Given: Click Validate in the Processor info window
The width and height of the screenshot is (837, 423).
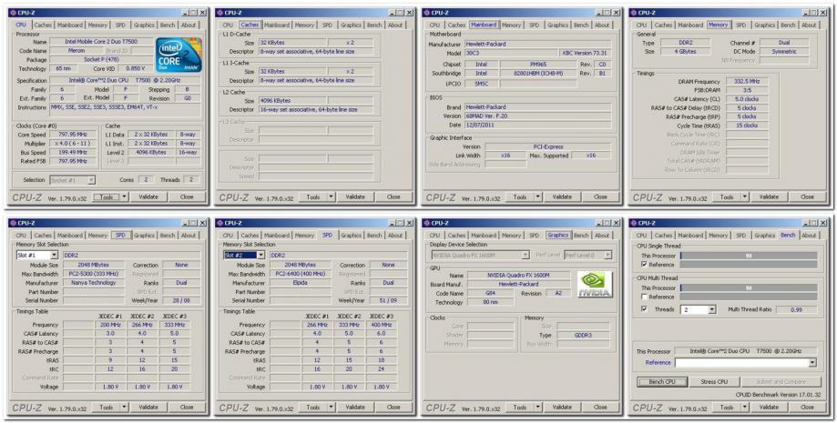Looking at the screenshot, I should (x=148, y=196).
